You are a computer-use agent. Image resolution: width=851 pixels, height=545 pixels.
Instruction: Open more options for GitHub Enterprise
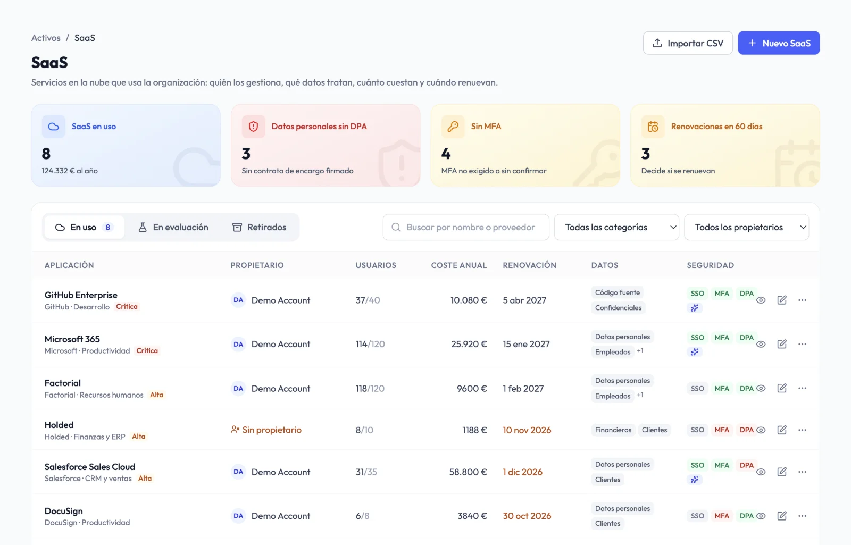pos(802,300)
